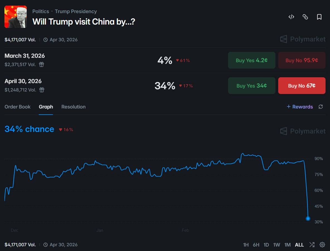Viewport: 330px width, 251px height.
Task: Buy No at 67¢ for April 30
Action: coord(302,86)
